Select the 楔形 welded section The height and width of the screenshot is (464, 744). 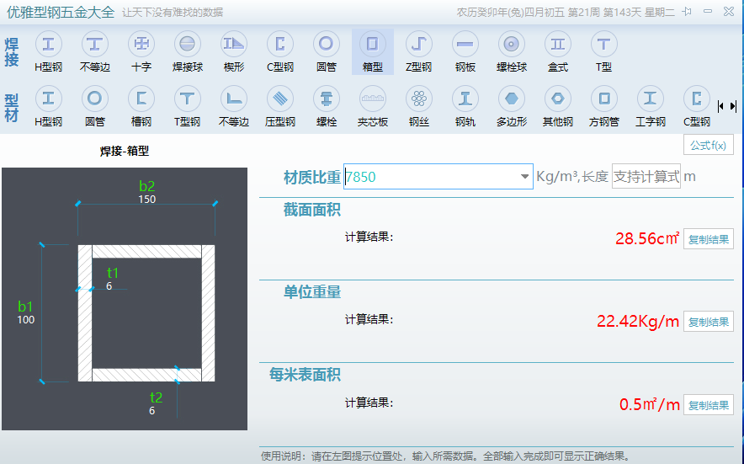point(234,51)
